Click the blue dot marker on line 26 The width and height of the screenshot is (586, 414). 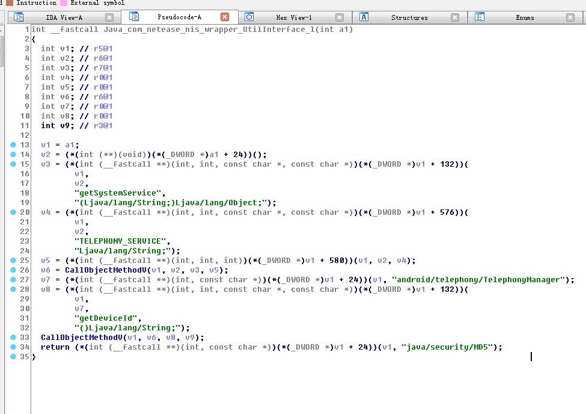(x=13, y=270)
